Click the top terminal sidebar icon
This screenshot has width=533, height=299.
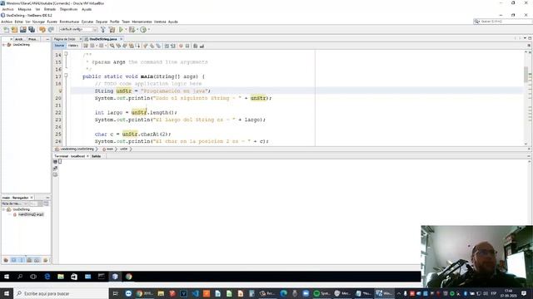[56, 162]
